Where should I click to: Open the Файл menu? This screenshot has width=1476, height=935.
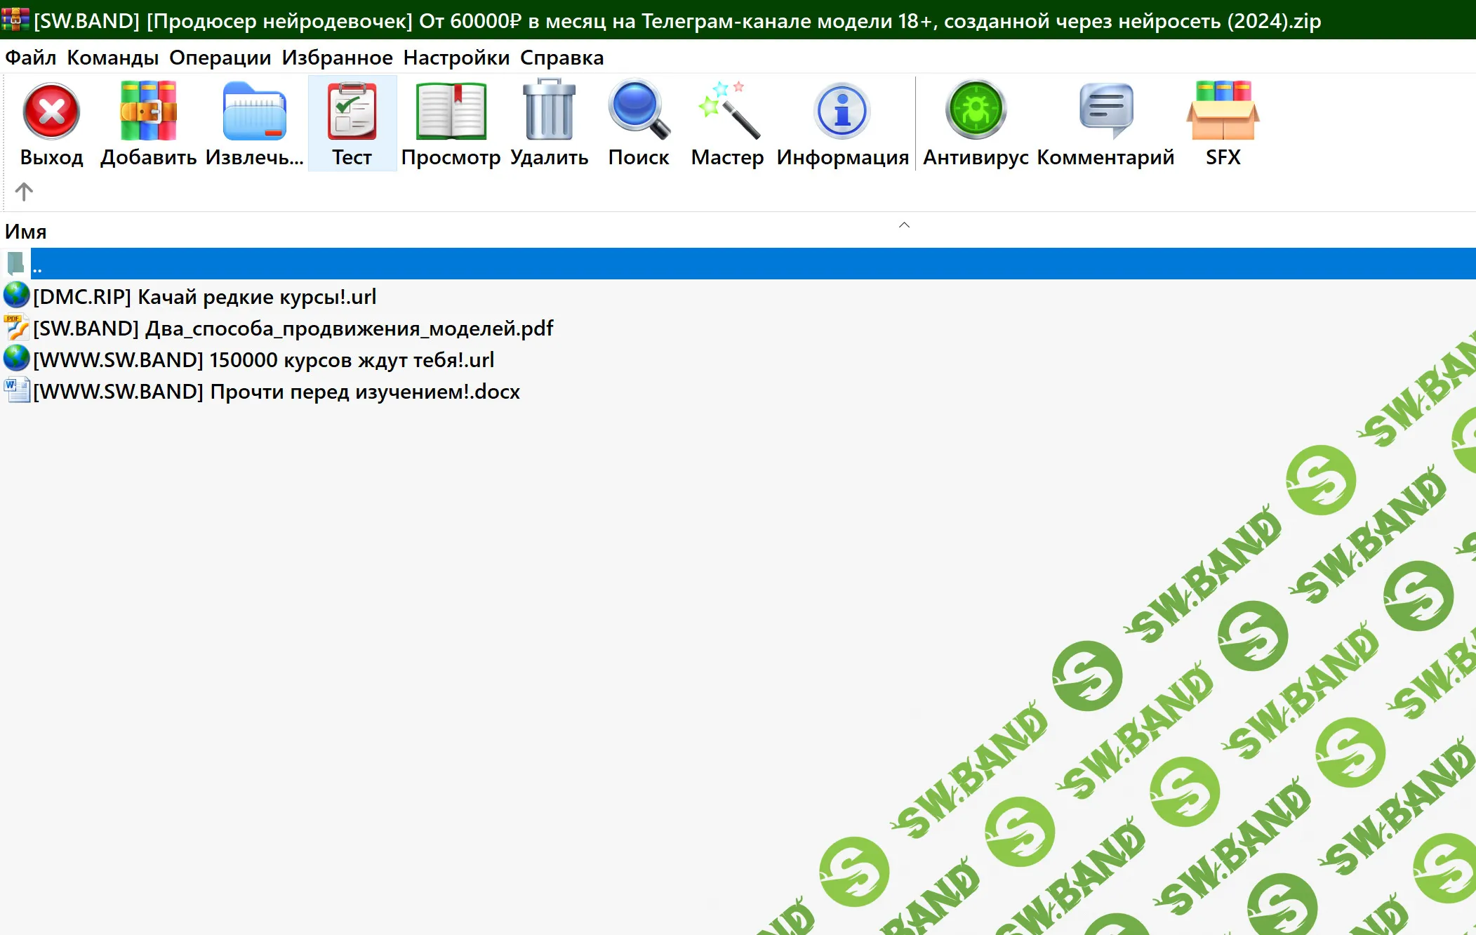click(x=30, y=58)
